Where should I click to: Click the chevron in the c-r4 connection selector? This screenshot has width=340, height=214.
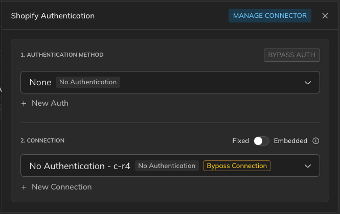[x=308, y=166]
